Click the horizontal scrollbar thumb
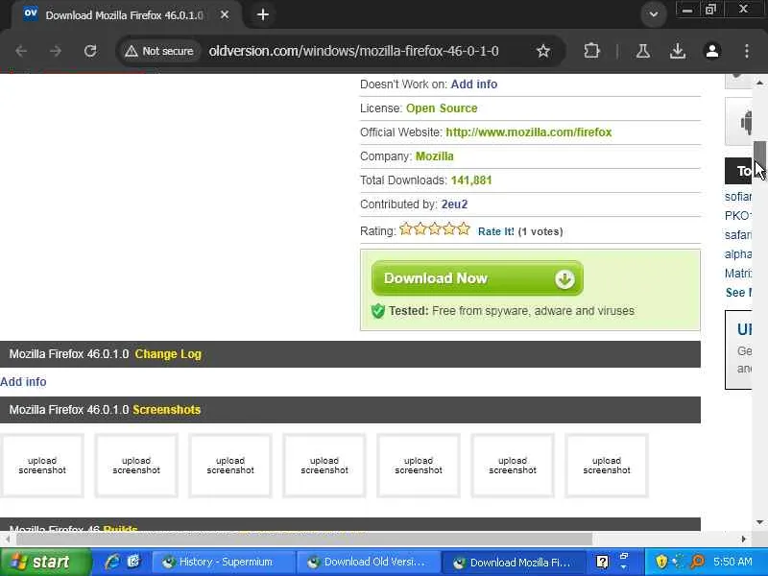Image resolution: width=768 pixels, height=576 pixels. (x=303, y=539)
